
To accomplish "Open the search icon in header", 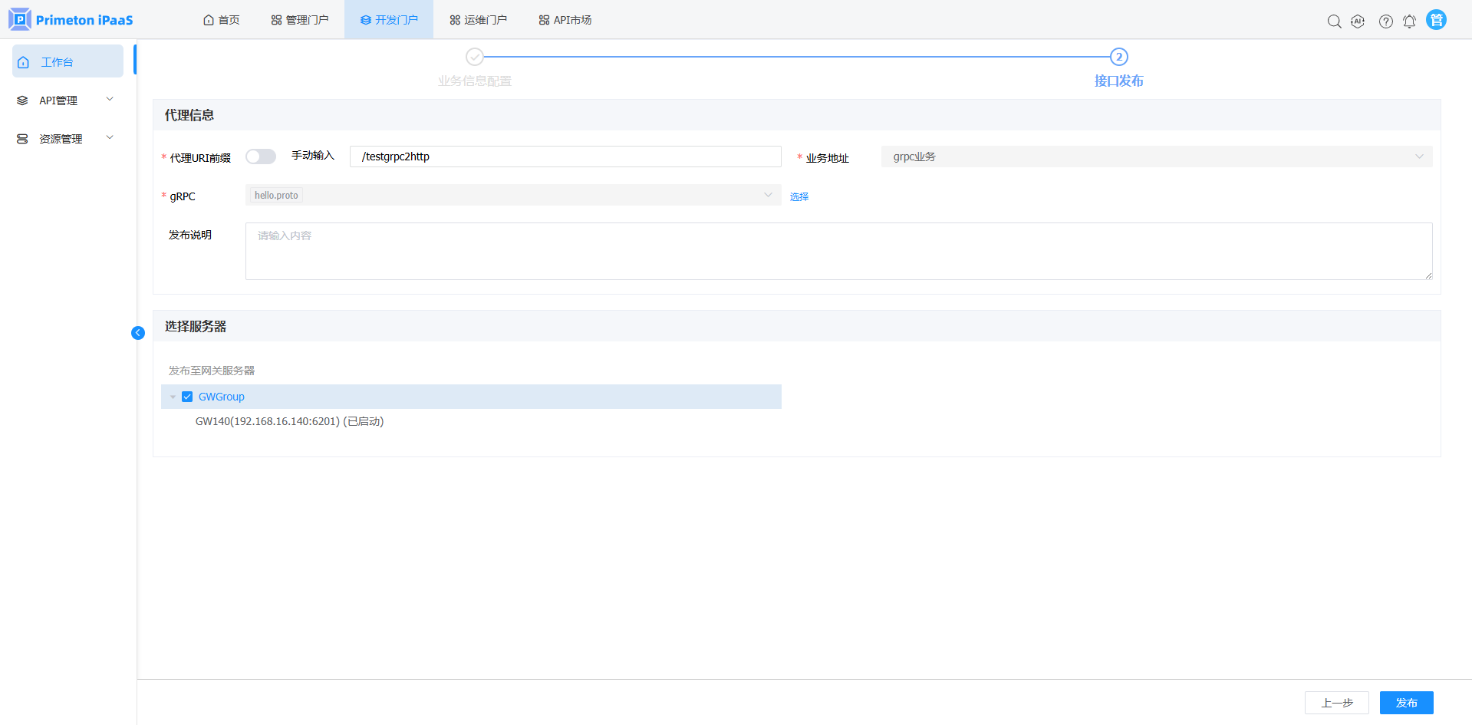I will pyautogui.click(x=1334, y=21).
